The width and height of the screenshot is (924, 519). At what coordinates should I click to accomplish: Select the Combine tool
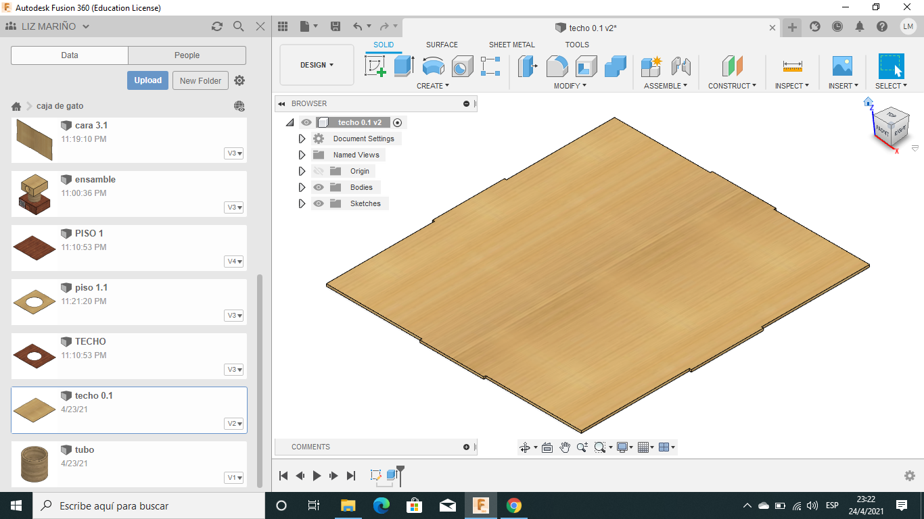[616, 66]
